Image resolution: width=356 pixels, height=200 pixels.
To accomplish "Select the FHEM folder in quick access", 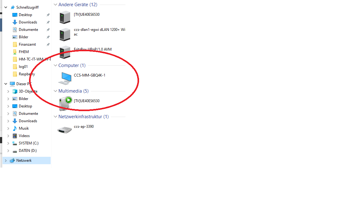I will 23,52.
